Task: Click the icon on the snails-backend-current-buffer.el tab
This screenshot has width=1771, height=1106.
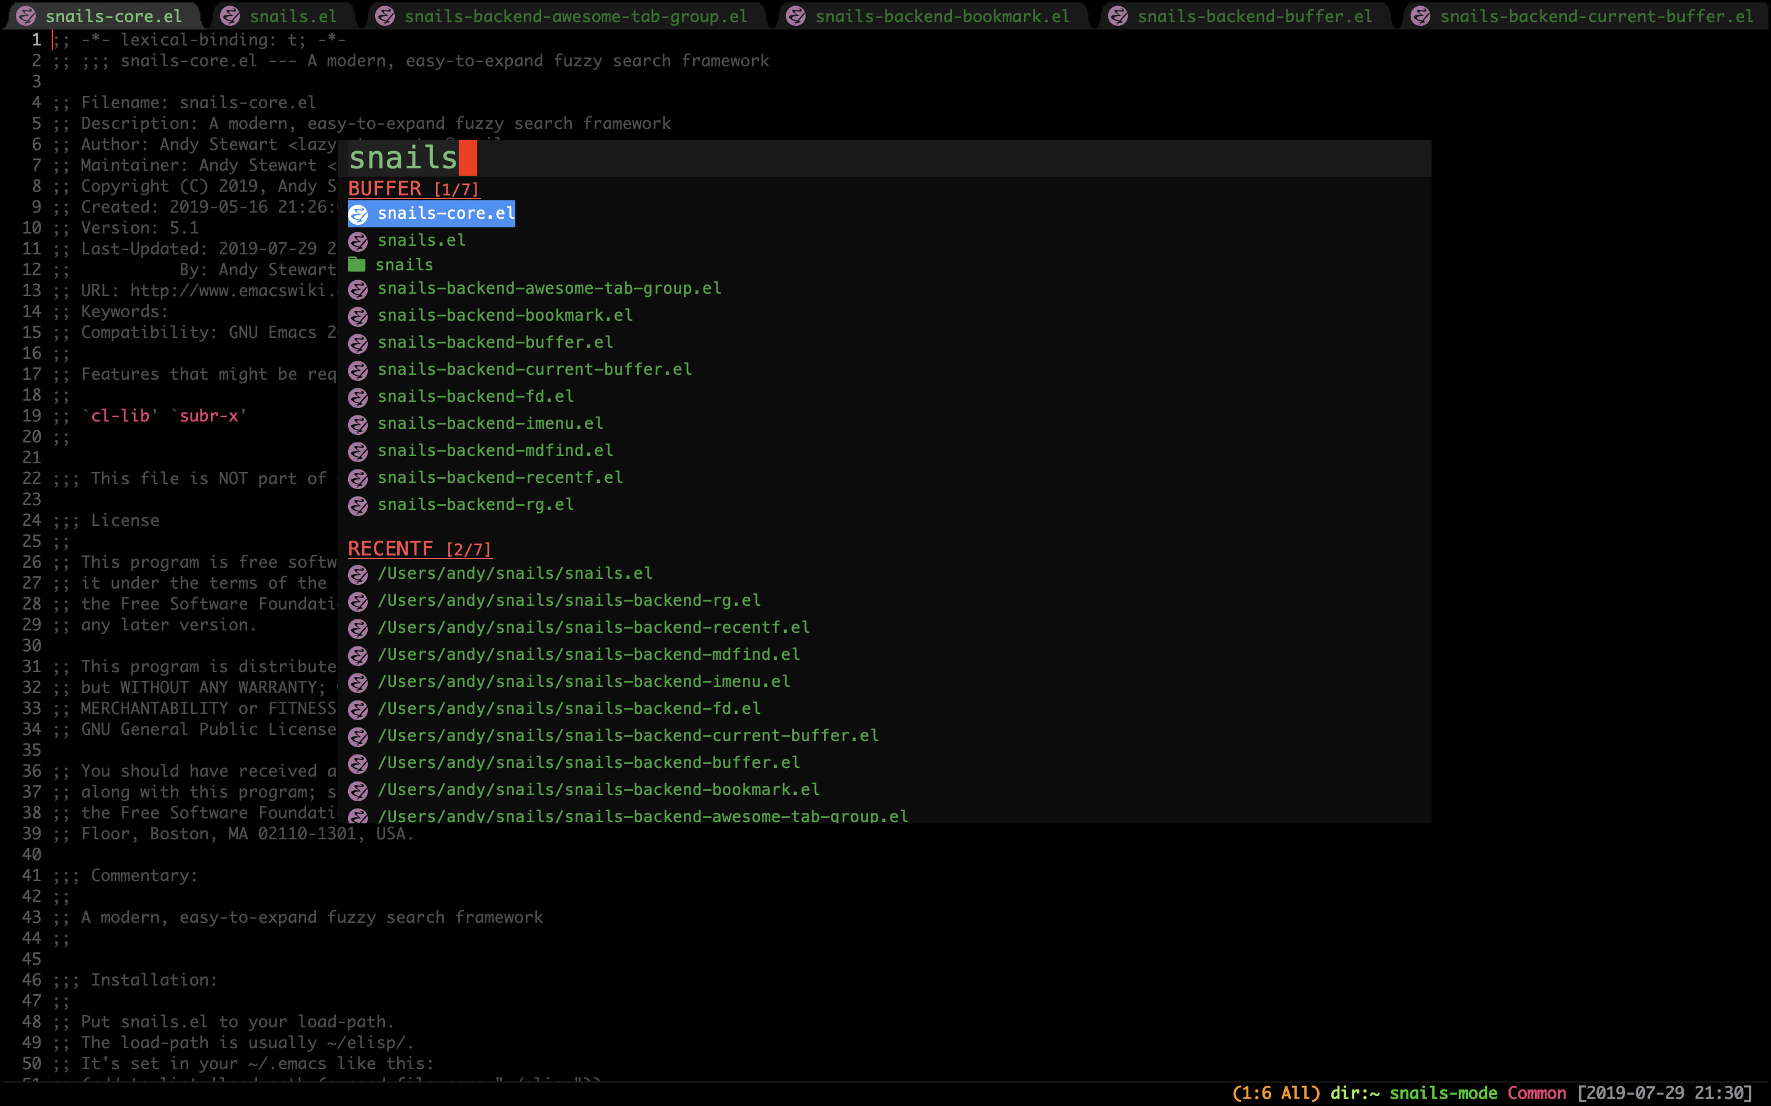Action: pos(1420,16)
